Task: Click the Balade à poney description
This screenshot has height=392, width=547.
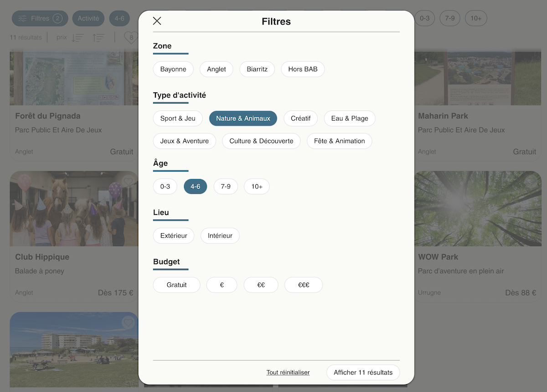Action: (40, 271)
